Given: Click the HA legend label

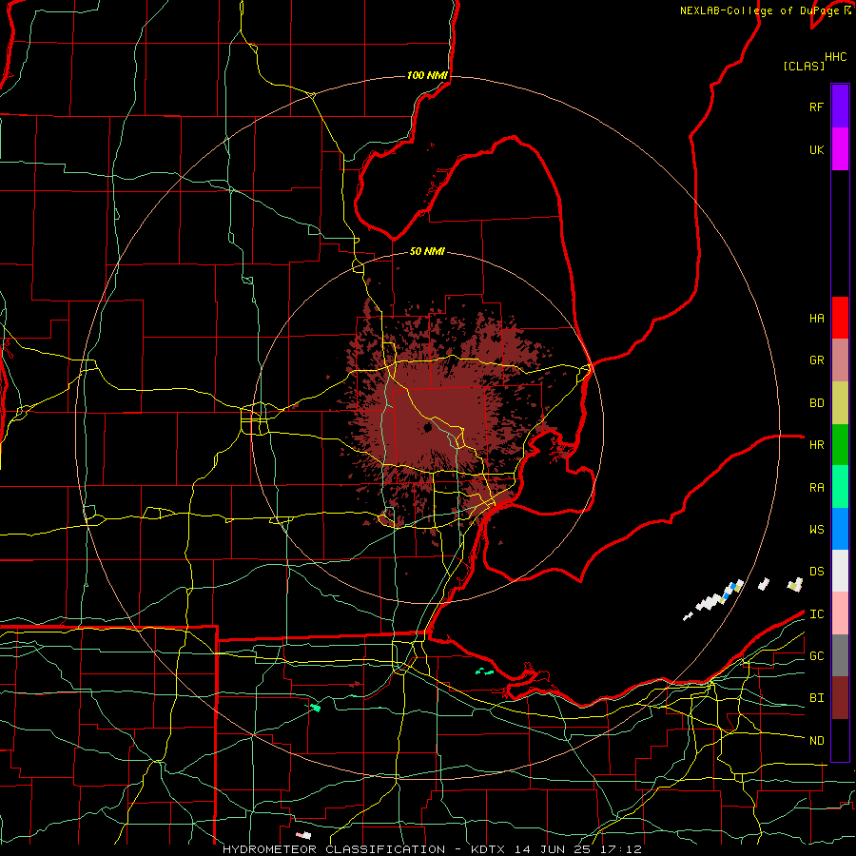Looking at the screenshot, I should pos(816,319).
